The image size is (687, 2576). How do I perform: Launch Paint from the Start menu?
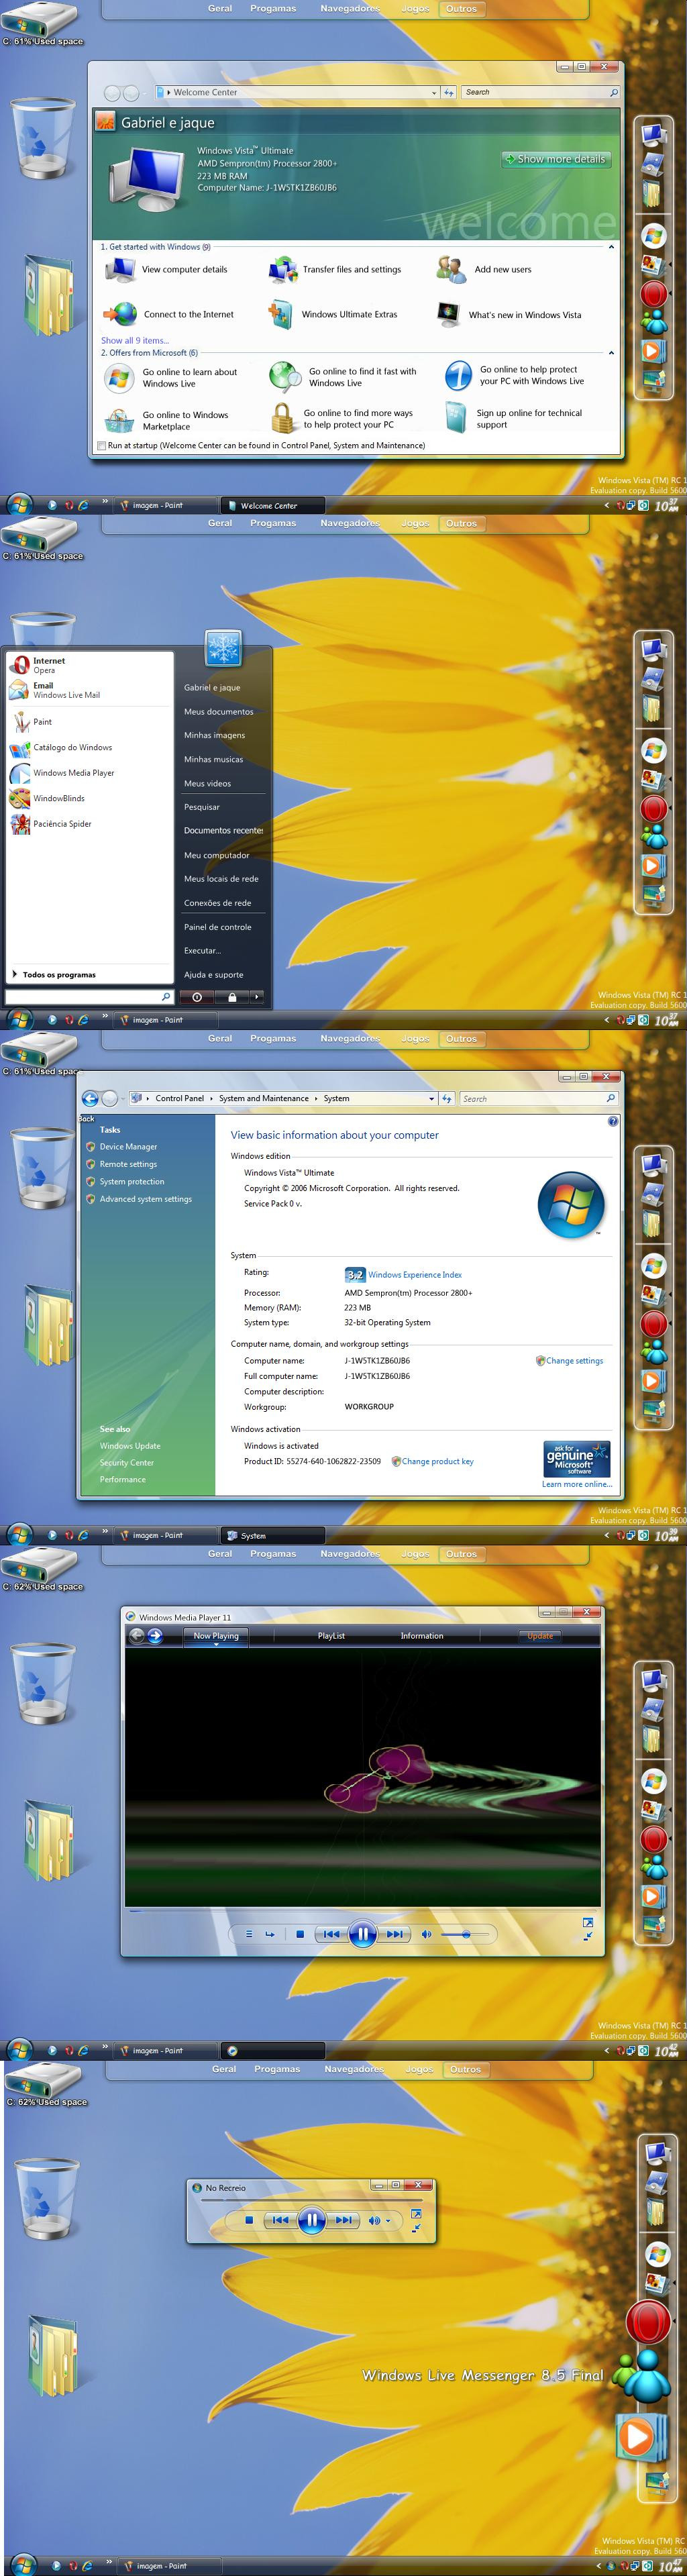[42, 722]
